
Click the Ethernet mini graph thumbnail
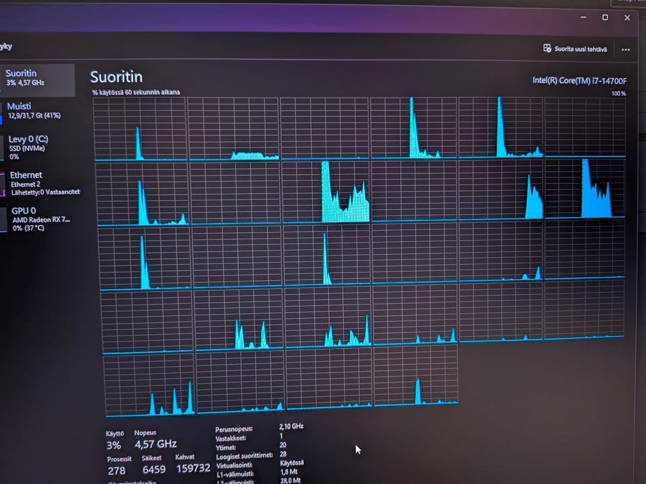tap(3, 184)
